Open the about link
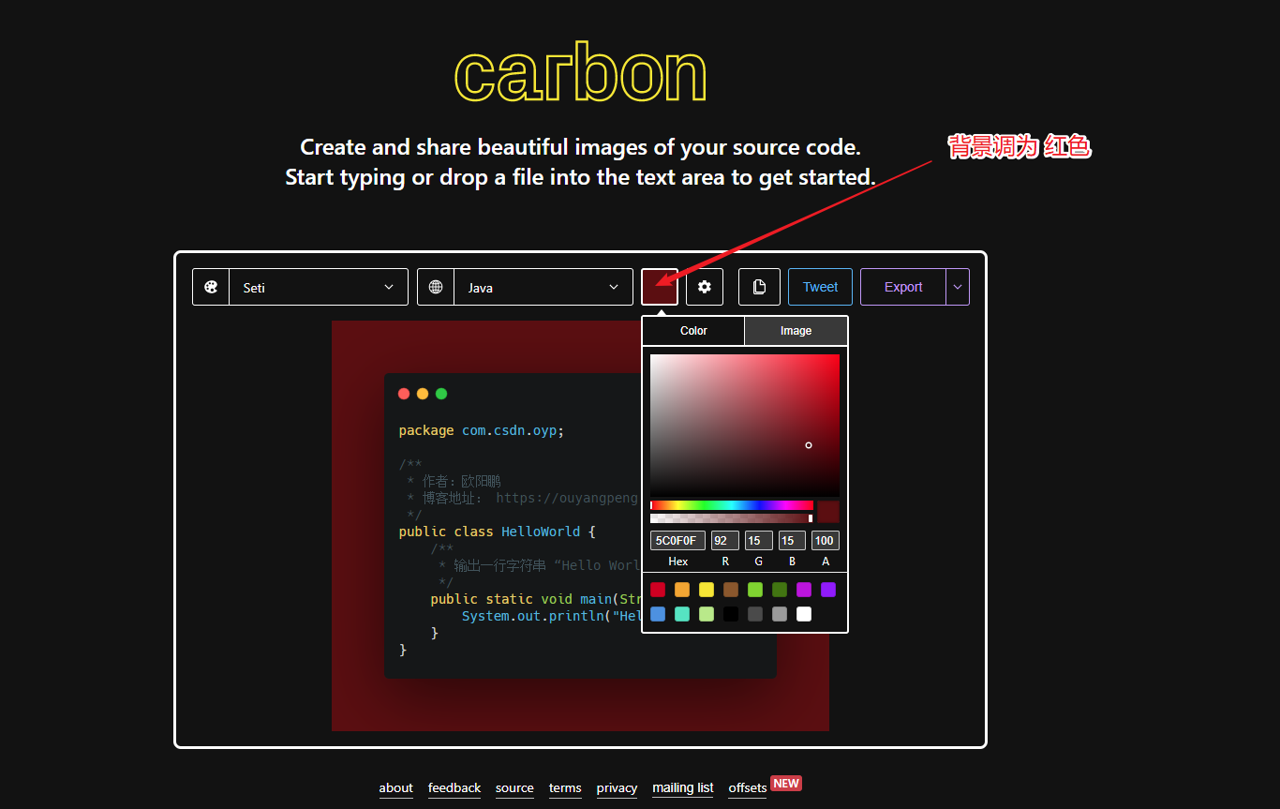The image size is (1280, 809). [396, 787]
